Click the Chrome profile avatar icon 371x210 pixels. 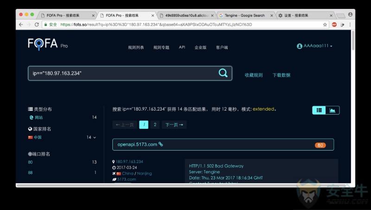click(x=350, y=15)
